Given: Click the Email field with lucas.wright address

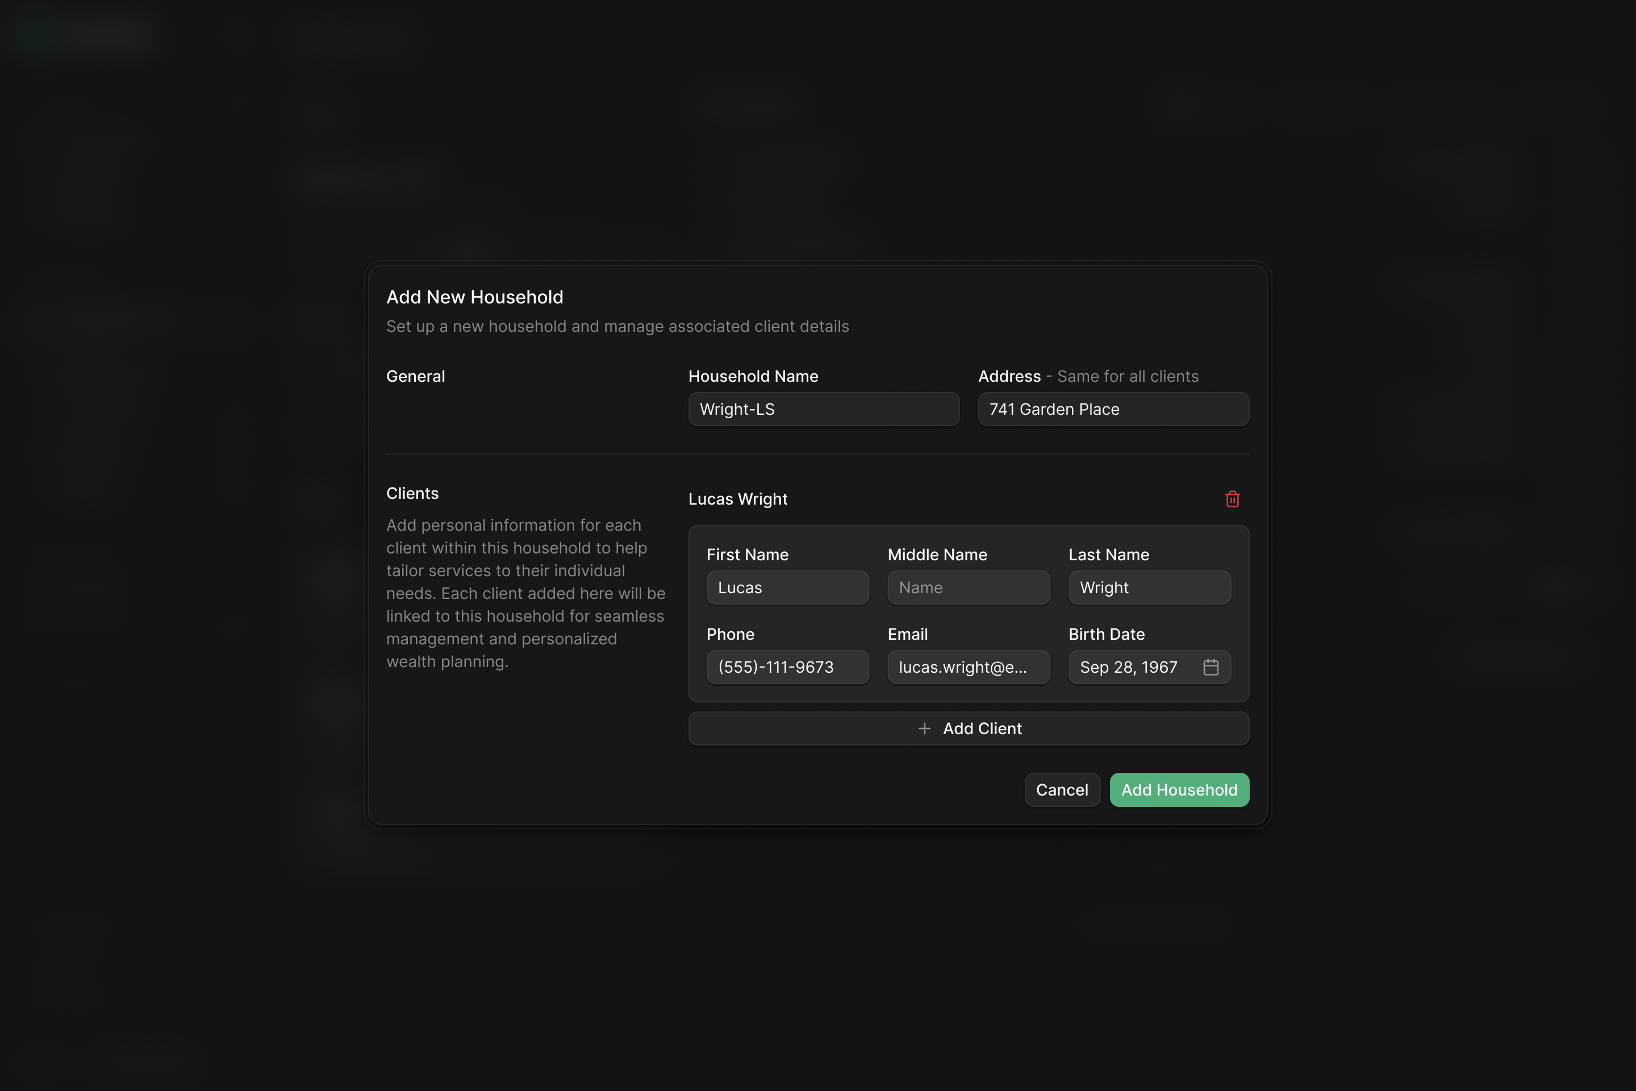Looking at the screenshot, I should pyautogui.click(x=968, y=667).
